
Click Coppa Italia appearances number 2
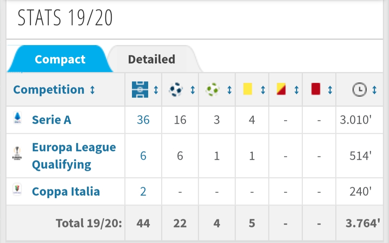pos(143,191)
